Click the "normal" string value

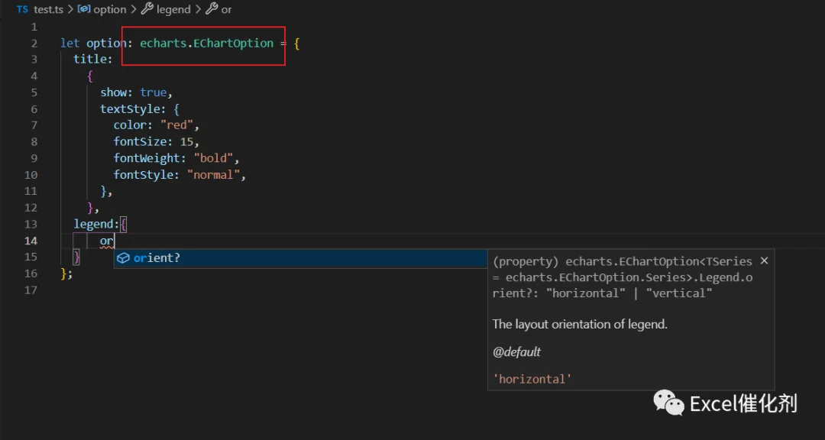click(x=213, y=175)
